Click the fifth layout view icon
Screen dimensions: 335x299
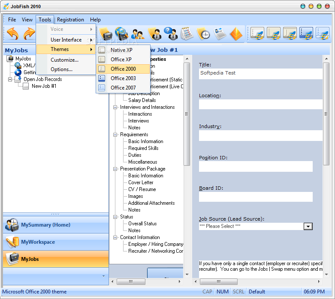[x=323, y=33]
